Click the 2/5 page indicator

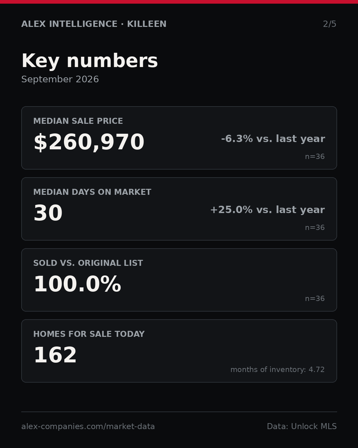point(330,24)
